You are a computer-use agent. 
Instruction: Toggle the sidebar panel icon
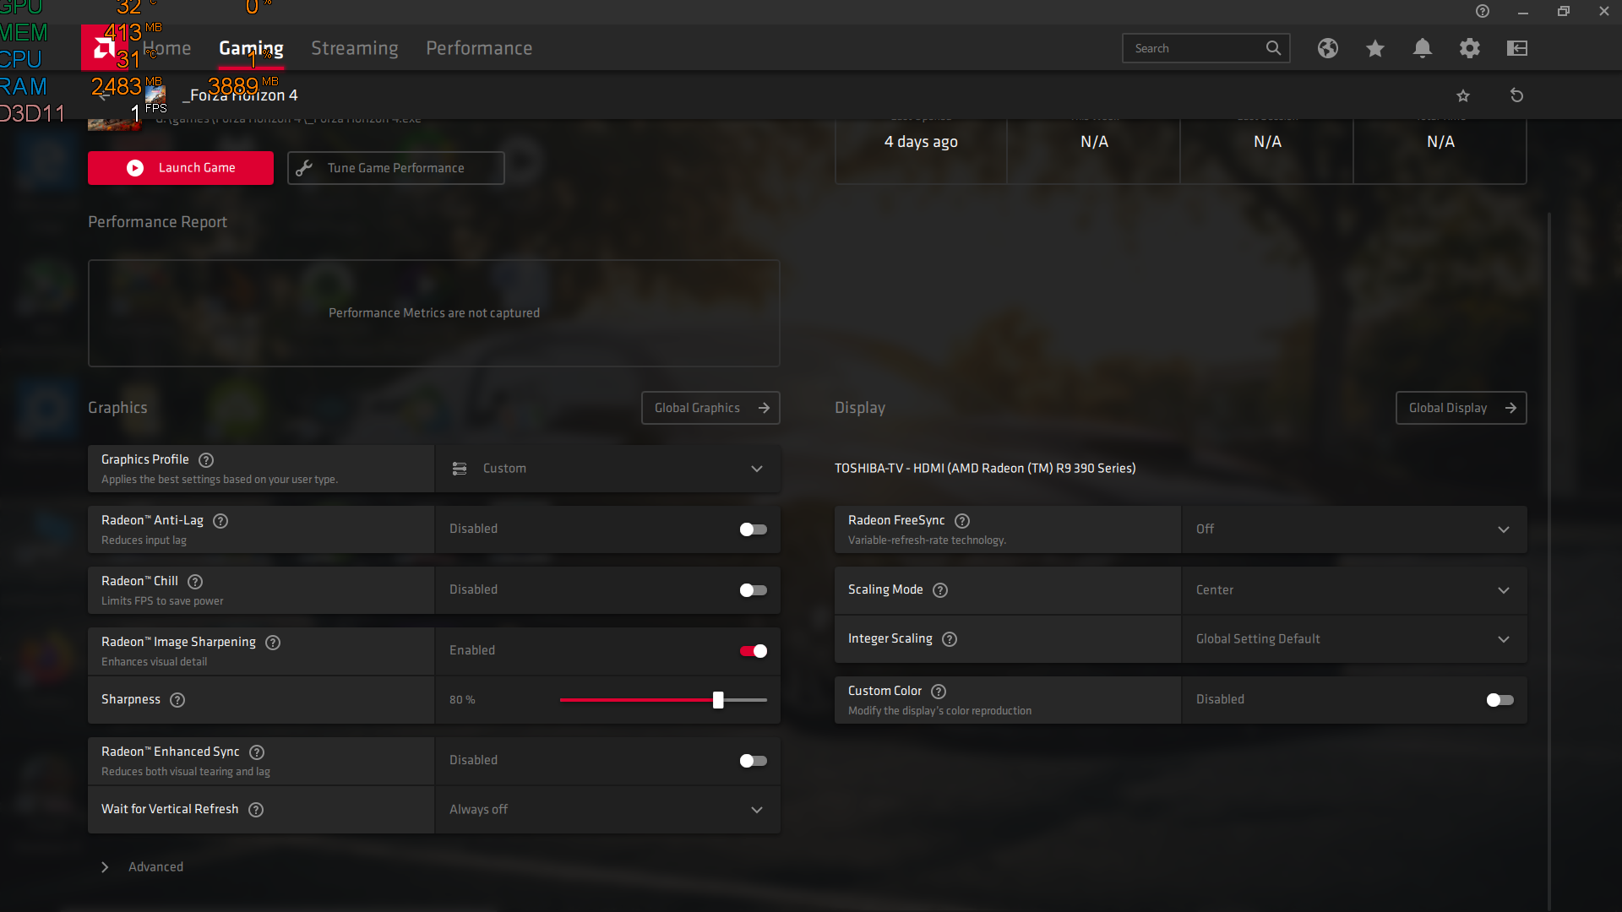1517,48
